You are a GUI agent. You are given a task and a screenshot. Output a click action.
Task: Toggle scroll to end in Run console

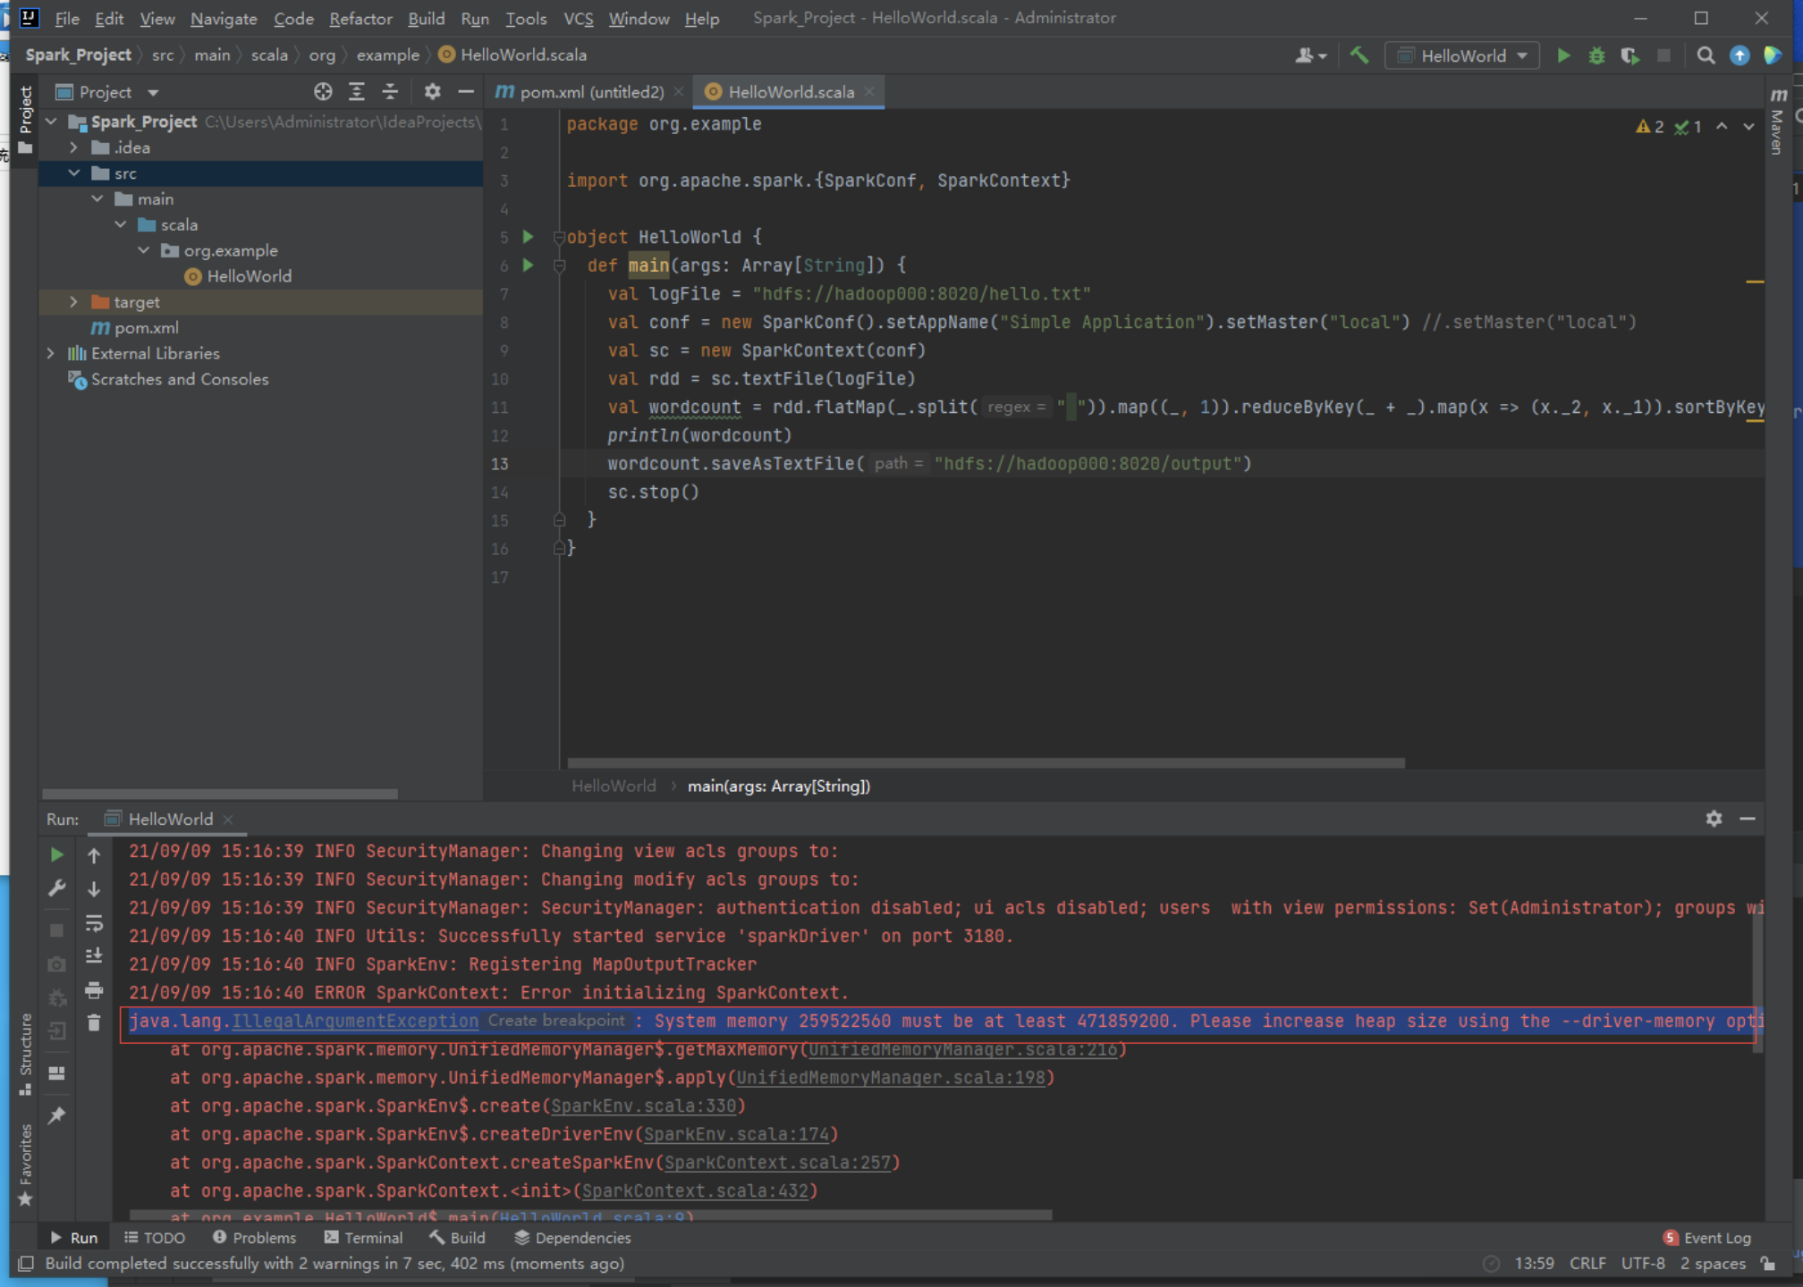(x=94, y=956)
